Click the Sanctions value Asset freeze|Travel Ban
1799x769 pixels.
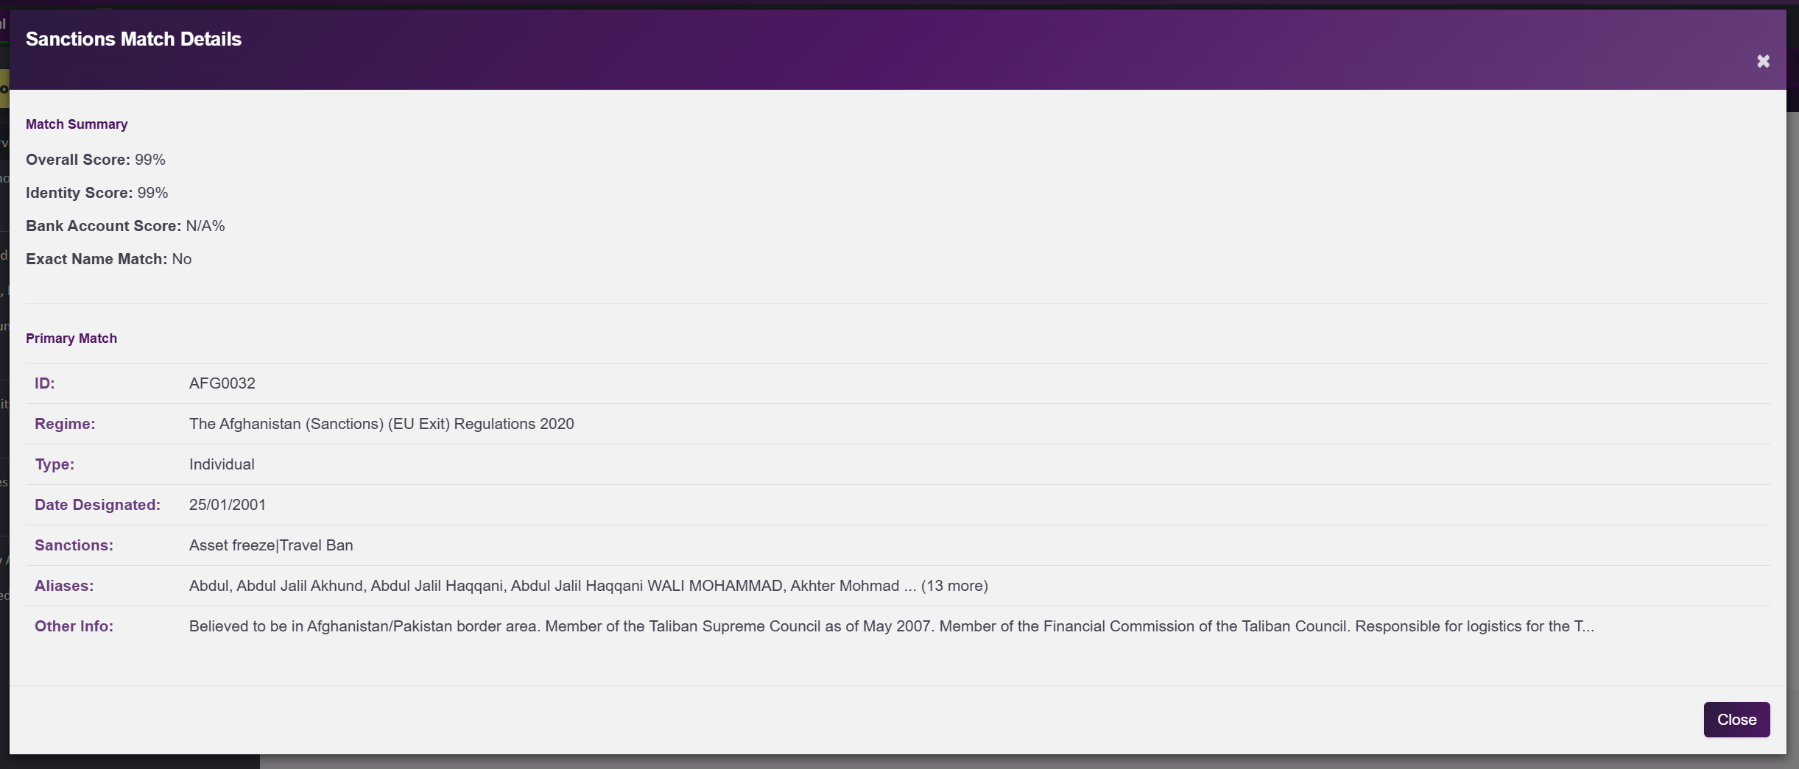271,545
